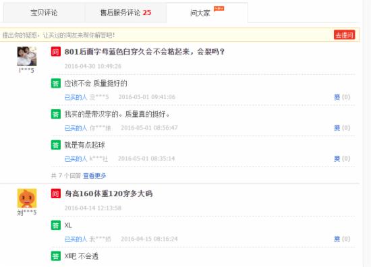Like the 就是有点起球 answer
The image size is (371, 267).
tap(342, 158)
